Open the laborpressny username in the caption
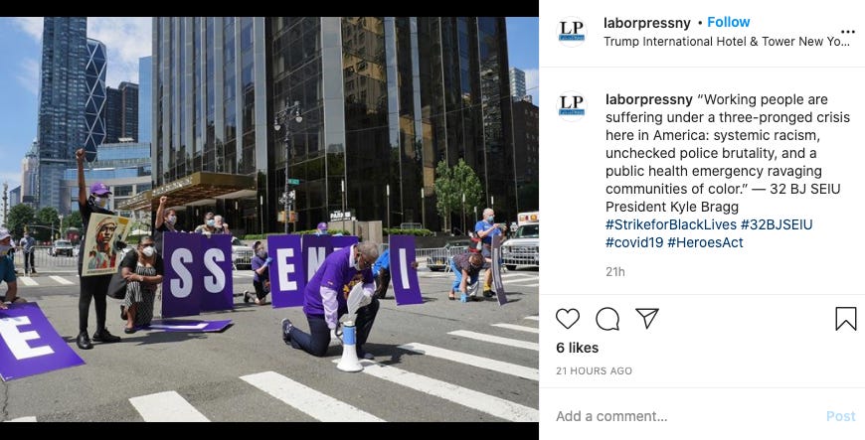This screenshot has width=865, height=440. click(x=648, y=99)
